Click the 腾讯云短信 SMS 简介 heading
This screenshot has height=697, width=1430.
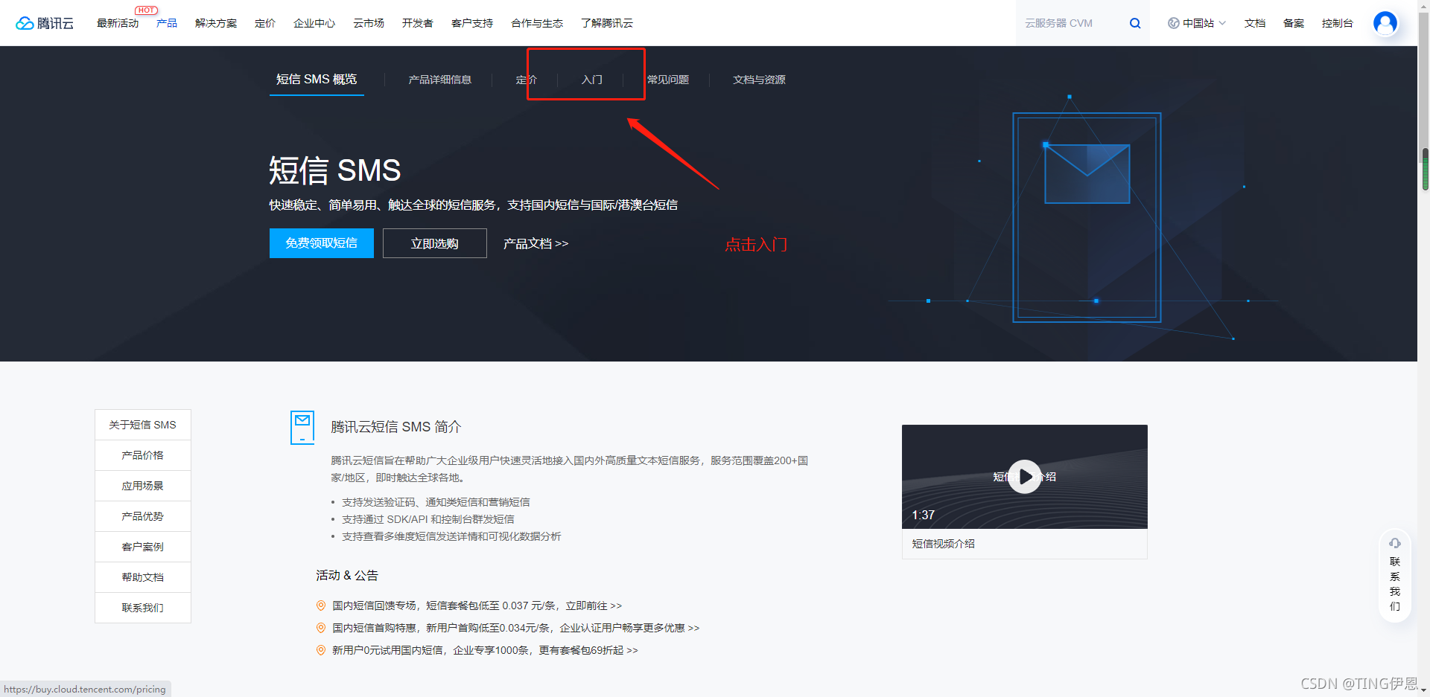396,427
